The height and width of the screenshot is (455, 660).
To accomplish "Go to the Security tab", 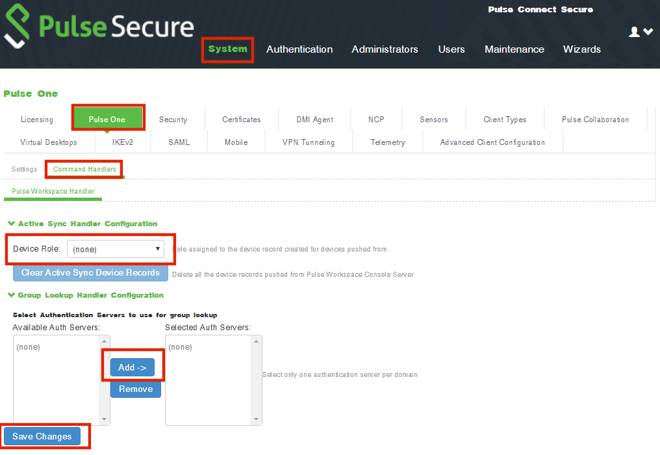I will tap(173, 120).
